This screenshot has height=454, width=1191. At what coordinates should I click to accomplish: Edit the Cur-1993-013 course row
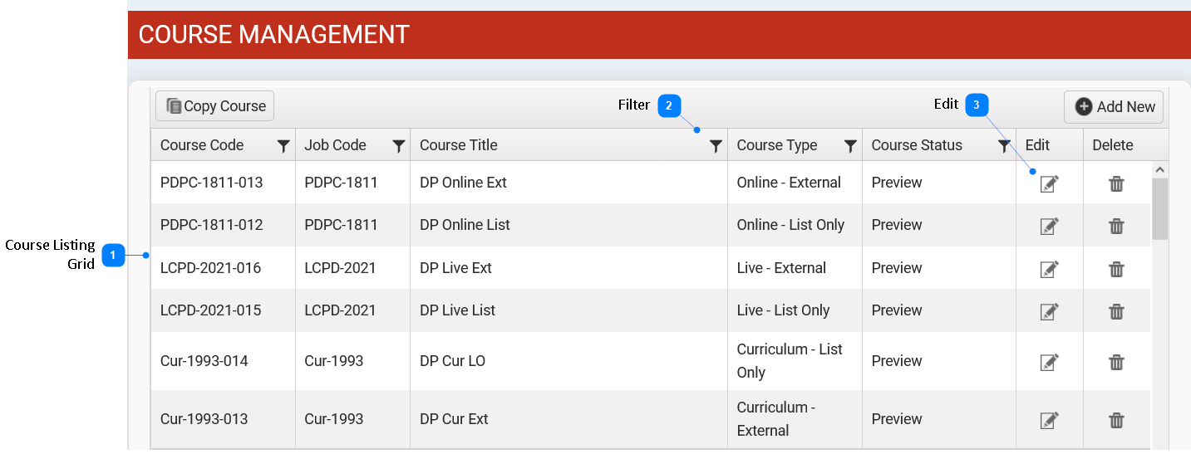point(1050,420)
